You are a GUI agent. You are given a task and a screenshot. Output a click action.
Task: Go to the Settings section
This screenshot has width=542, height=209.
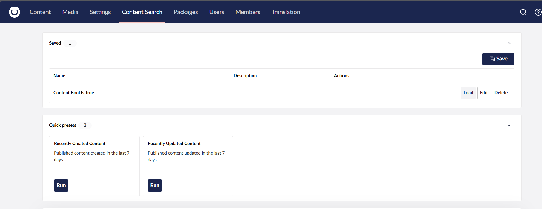pos(100,12)
